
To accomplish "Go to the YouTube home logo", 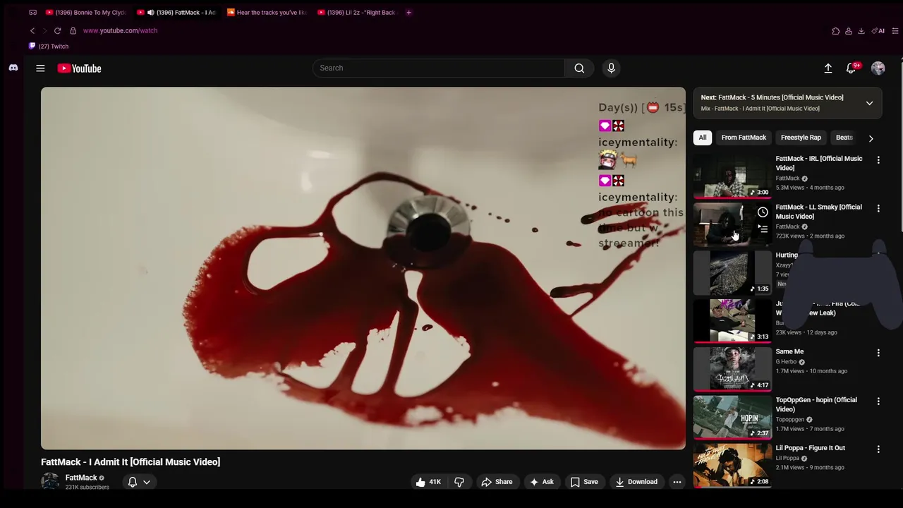I will 80,68.
